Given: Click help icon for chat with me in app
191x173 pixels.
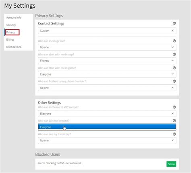Looking at the screenshot, I should pyautogui.click(x=174, y=54).
